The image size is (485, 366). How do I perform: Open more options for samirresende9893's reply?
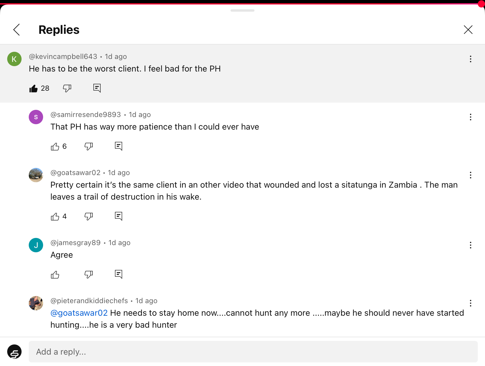point(470,117)
